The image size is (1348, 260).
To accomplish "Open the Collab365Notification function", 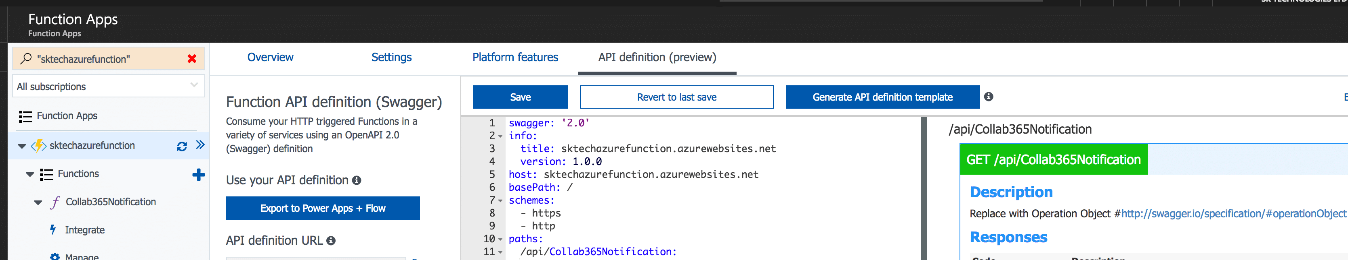I will tap(110, 202).
